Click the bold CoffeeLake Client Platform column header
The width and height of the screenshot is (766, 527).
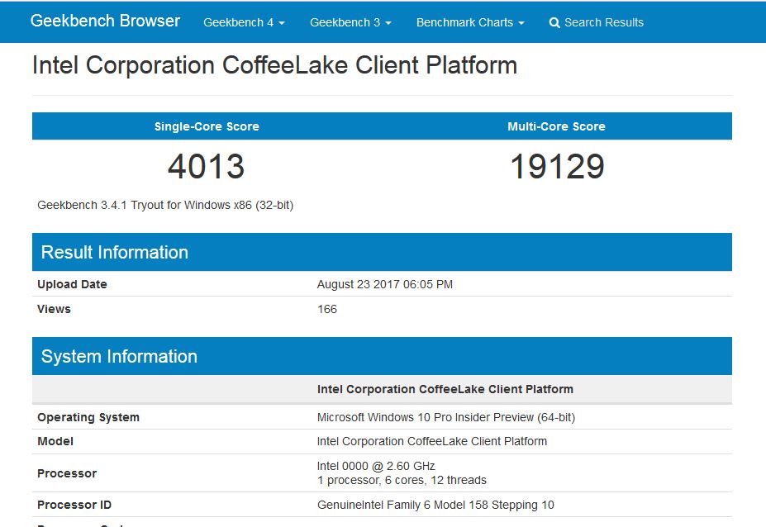pyautogui.click(x=445, y=389)
